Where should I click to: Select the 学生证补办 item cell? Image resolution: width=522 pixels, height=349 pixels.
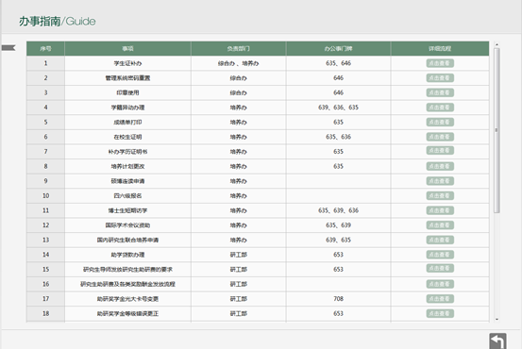(x=127, y=63)
